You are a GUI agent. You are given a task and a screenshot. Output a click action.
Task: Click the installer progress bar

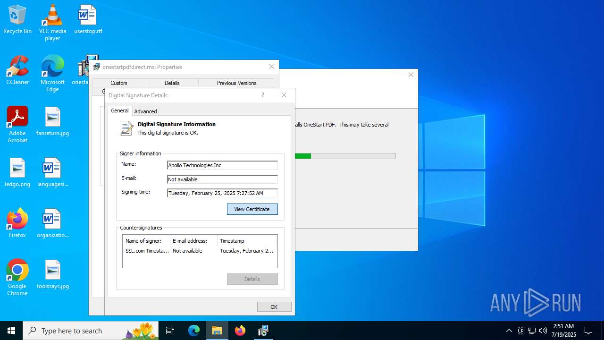345,156
